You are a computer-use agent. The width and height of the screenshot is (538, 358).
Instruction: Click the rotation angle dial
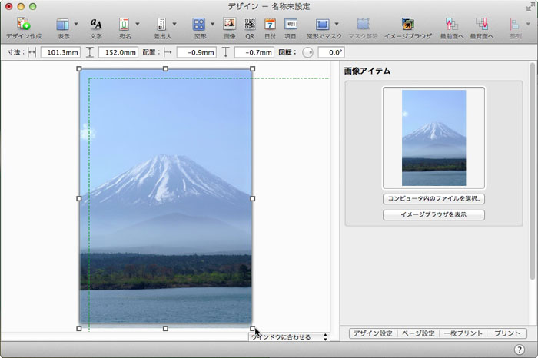coord(307,53)
